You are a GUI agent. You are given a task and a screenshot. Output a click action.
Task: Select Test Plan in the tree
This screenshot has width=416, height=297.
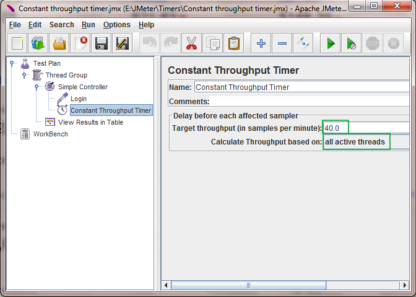point(46,63)
